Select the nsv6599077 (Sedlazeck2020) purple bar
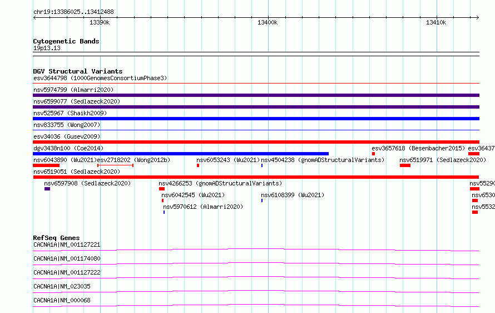Screen dimensions: 495x313 [256, 107]
